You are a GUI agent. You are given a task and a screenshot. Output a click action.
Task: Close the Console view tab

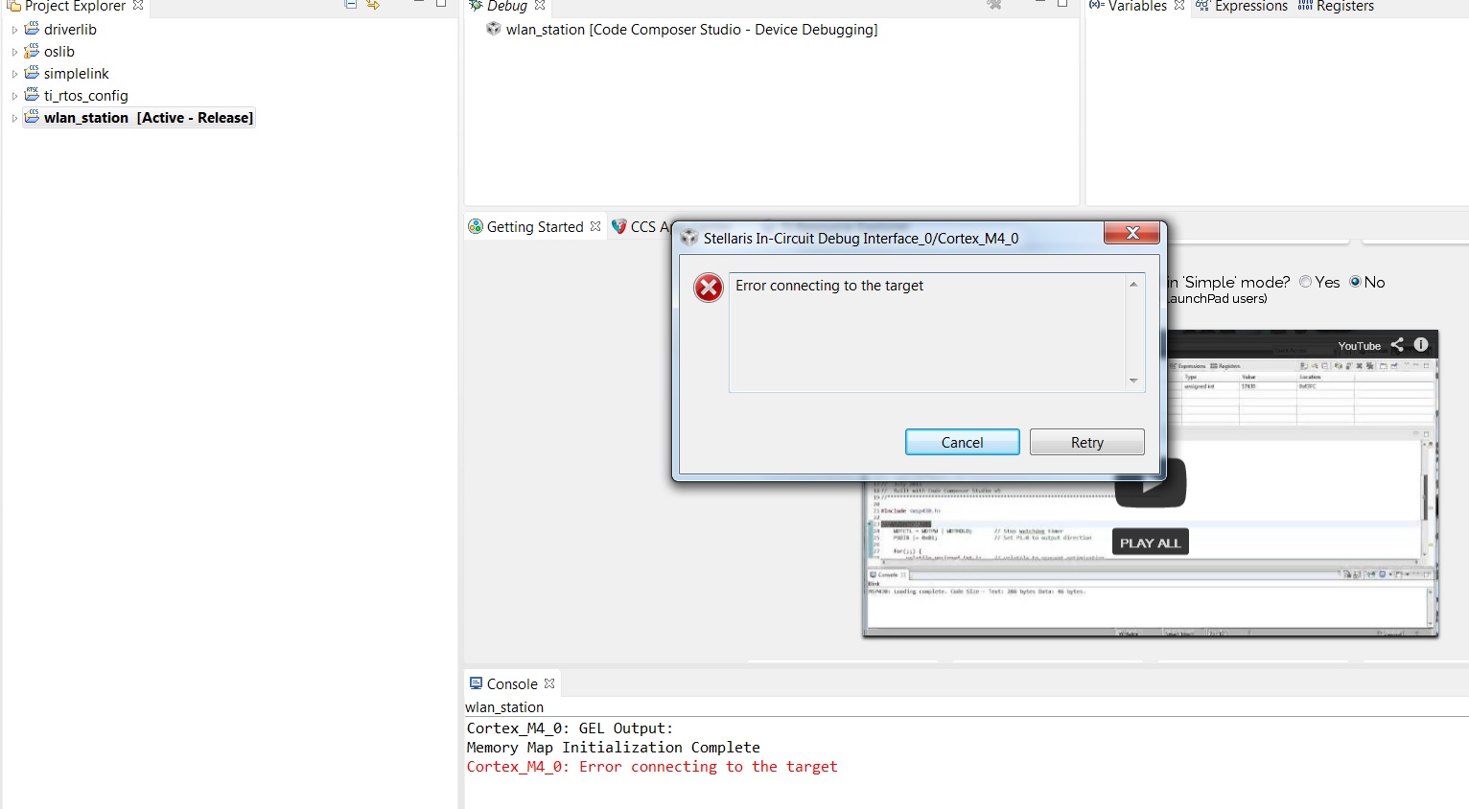coord(549,684)
